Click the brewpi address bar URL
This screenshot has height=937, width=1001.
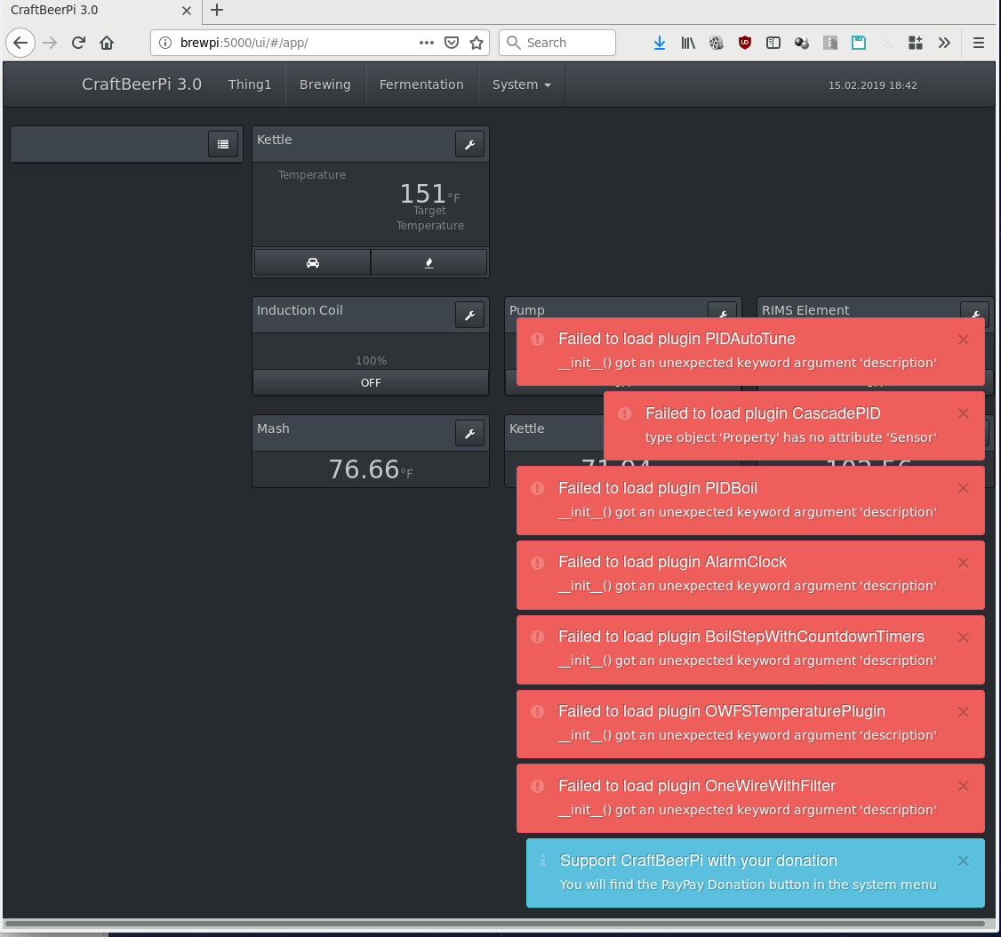coord(244,43)
